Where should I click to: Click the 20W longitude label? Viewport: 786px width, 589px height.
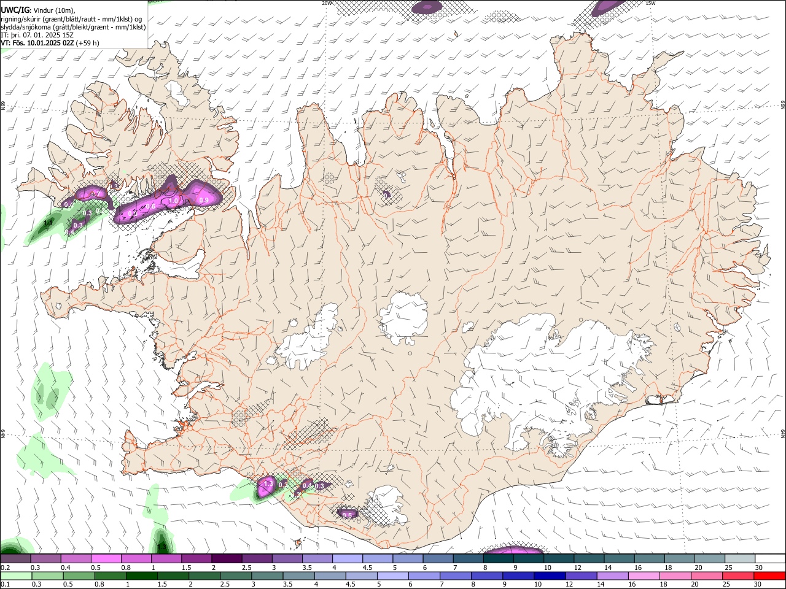(x=327, y=3)
